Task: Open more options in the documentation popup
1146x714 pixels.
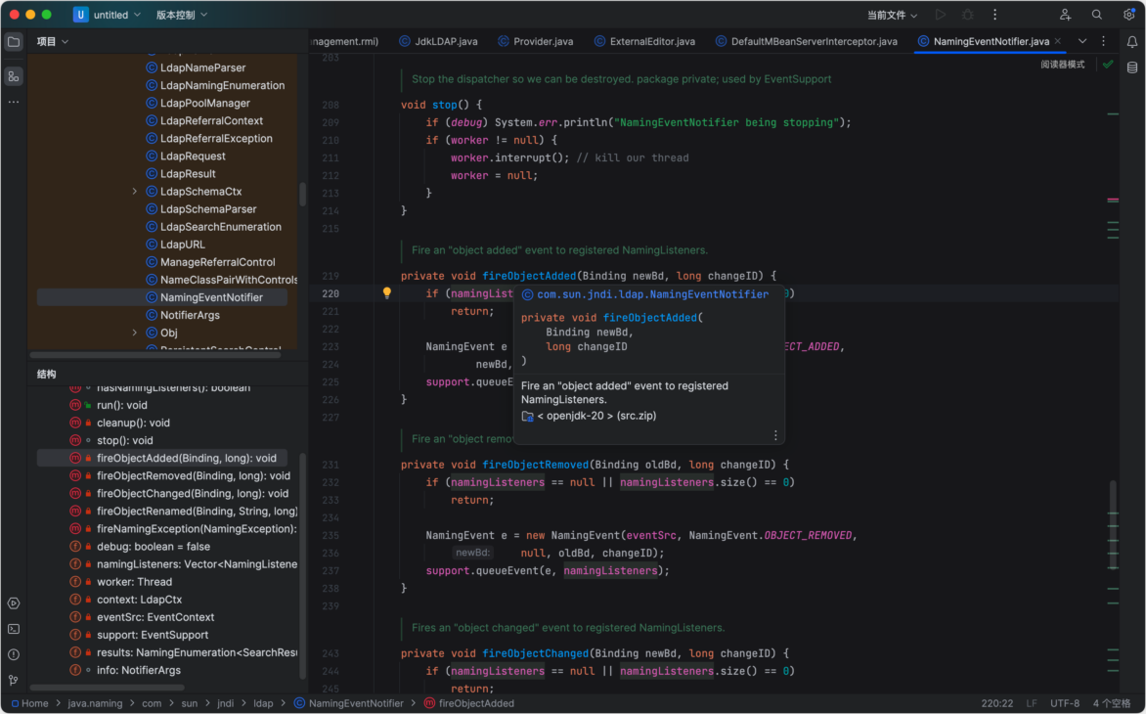Action: [775, 435]
